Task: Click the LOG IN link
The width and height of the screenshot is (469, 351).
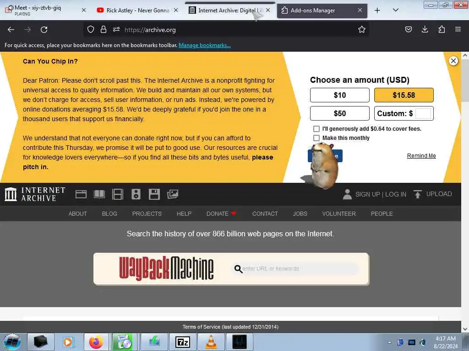Action: [395, 194]
